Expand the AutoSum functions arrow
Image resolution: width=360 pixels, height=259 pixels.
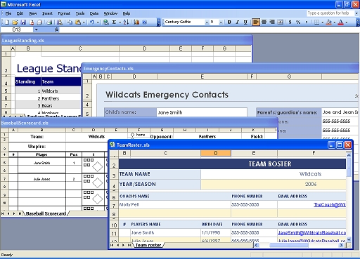(120, 22)
